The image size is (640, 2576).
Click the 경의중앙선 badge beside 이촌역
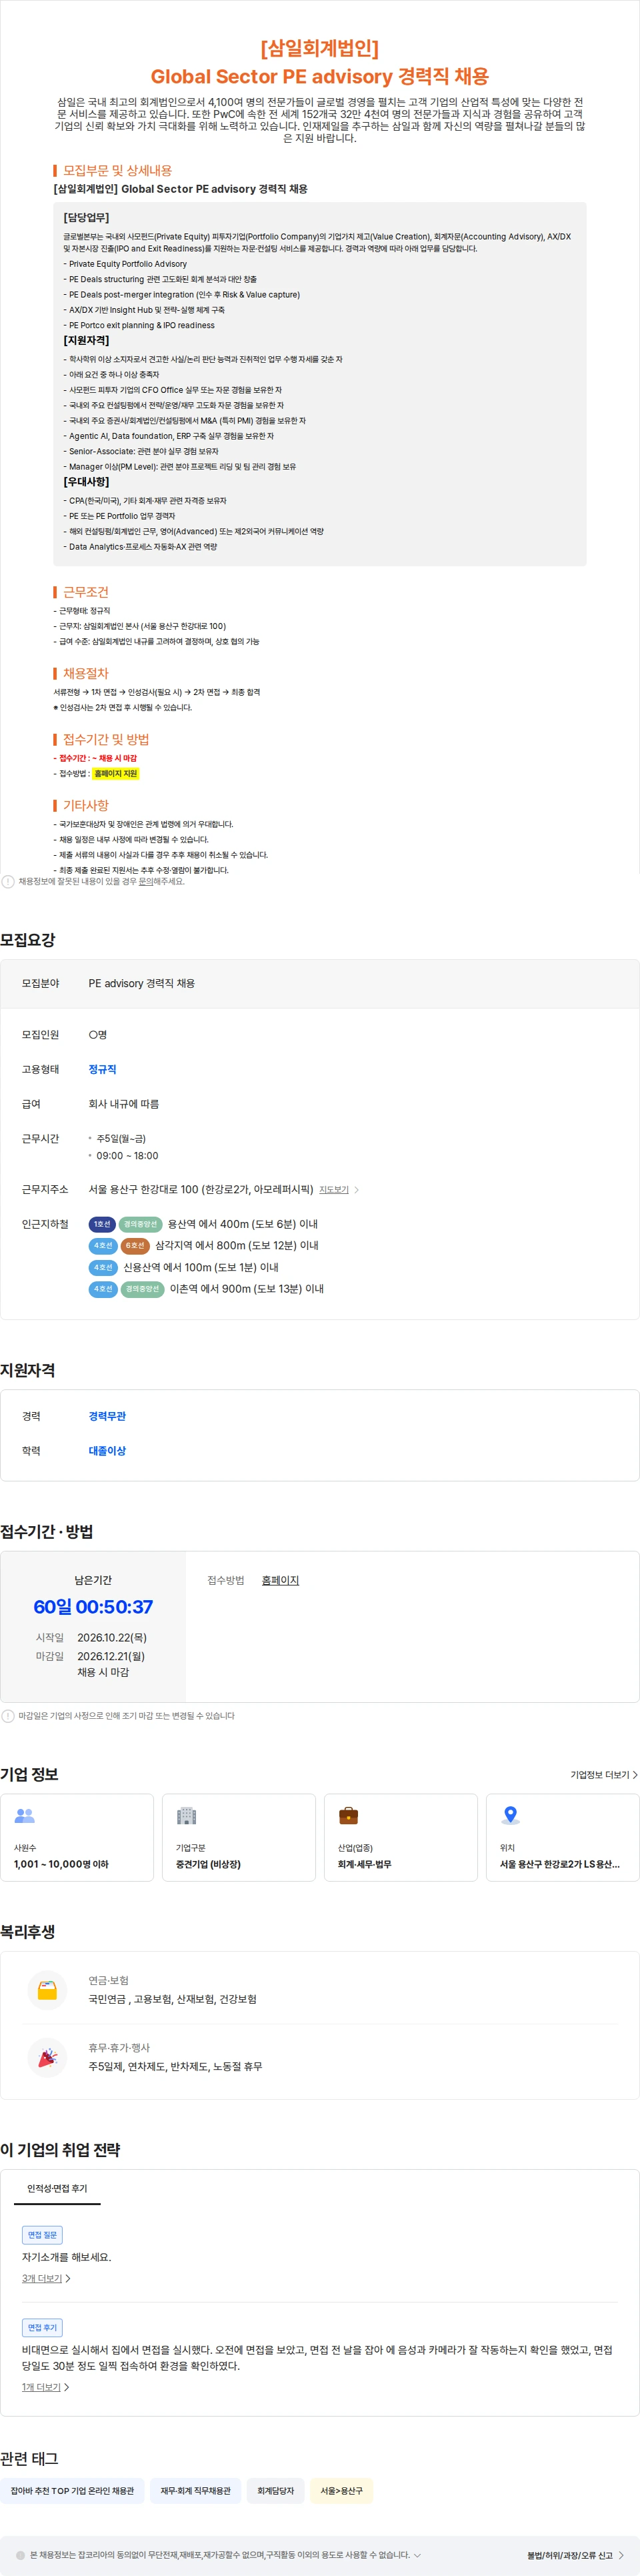[x=143, y=1289]
